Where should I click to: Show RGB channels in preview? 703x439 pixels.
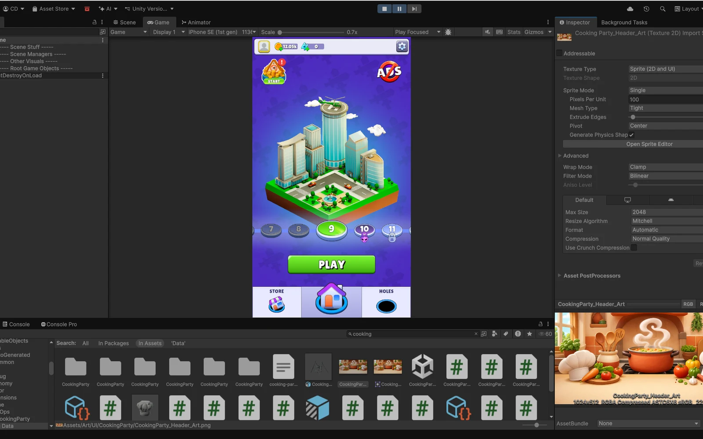688,304
